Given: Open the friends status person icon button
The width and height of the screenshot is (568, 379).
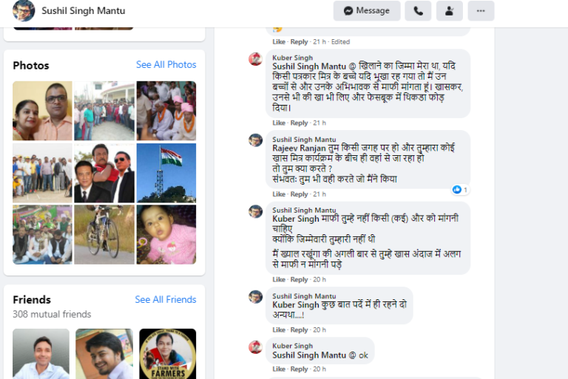Looking at the screenshot, I should click(450, 11).
